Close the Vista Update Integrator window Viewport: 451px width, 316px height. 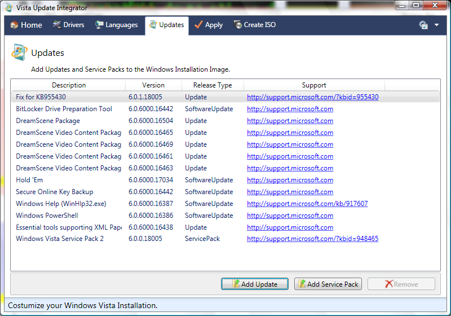435,5
